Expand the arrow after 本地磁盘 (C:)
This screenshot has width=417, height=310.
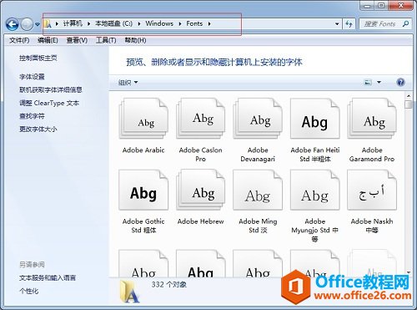(138, 24)
